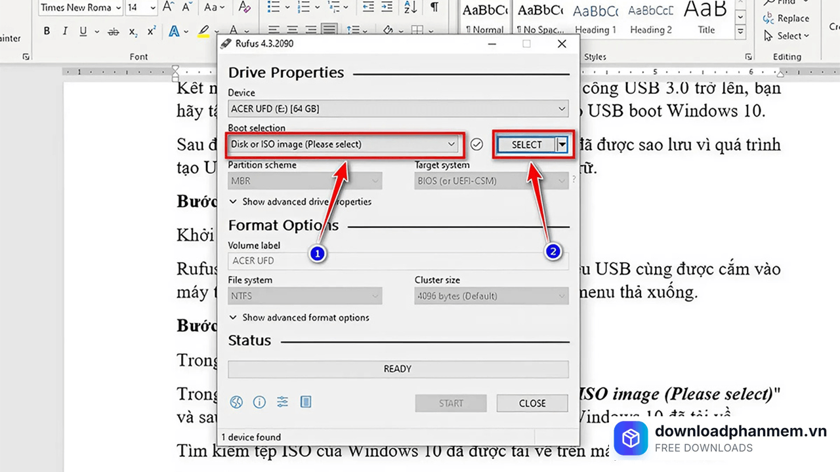Center text in Word
Screen dimensions: 840x472
click(x=293, y=30)
